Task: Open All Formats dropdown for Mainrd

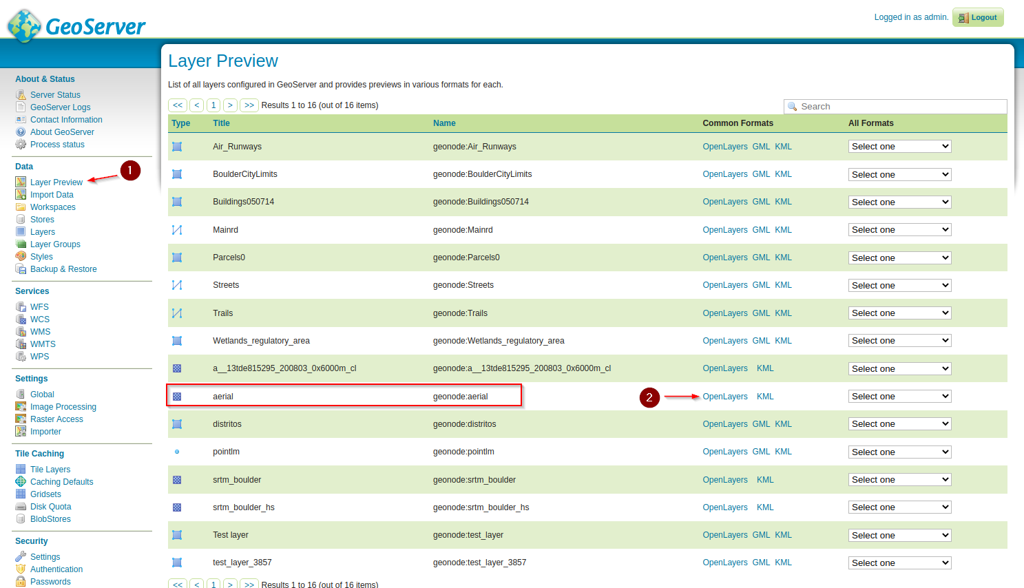Action: tap(900, 230)
